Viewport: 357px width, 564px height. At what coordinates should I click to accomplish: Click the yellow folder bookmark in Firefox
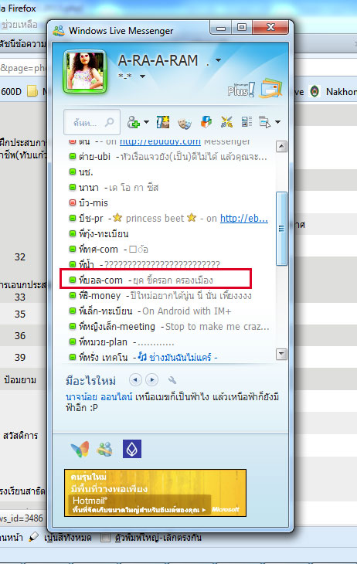click(x=32, y=91)
